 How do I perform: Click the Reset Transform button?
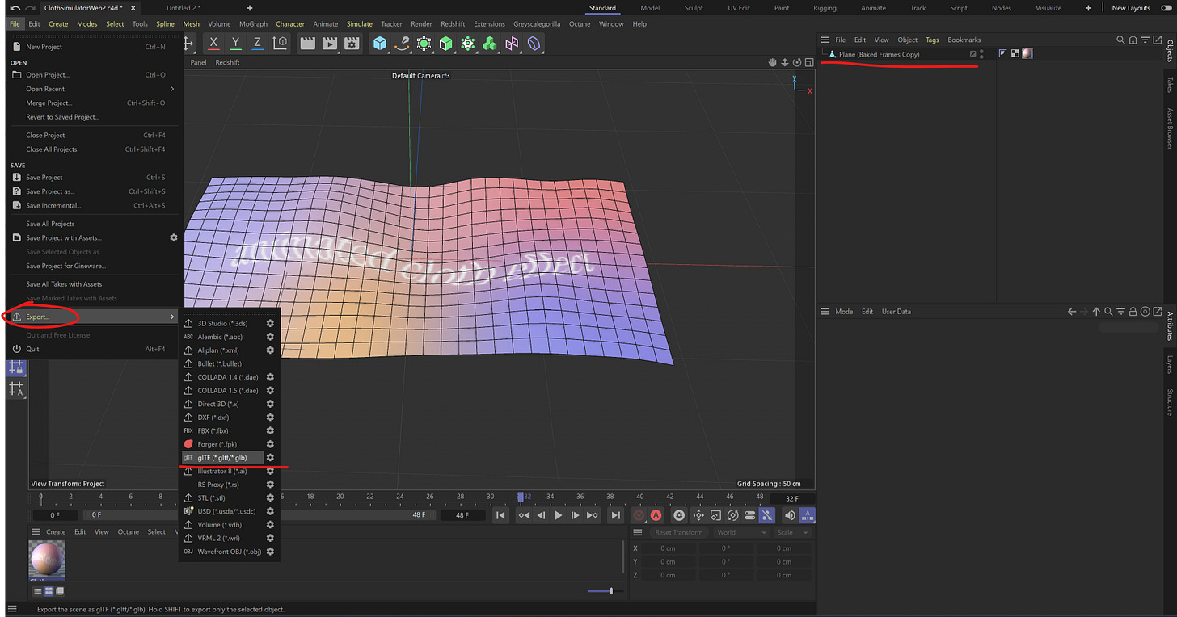coord(678,533)
